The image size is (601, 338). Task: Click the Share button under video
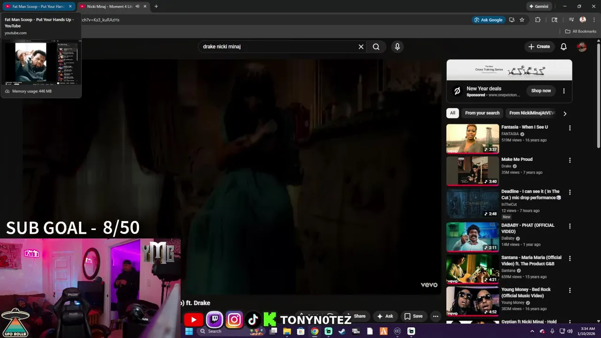356,316
